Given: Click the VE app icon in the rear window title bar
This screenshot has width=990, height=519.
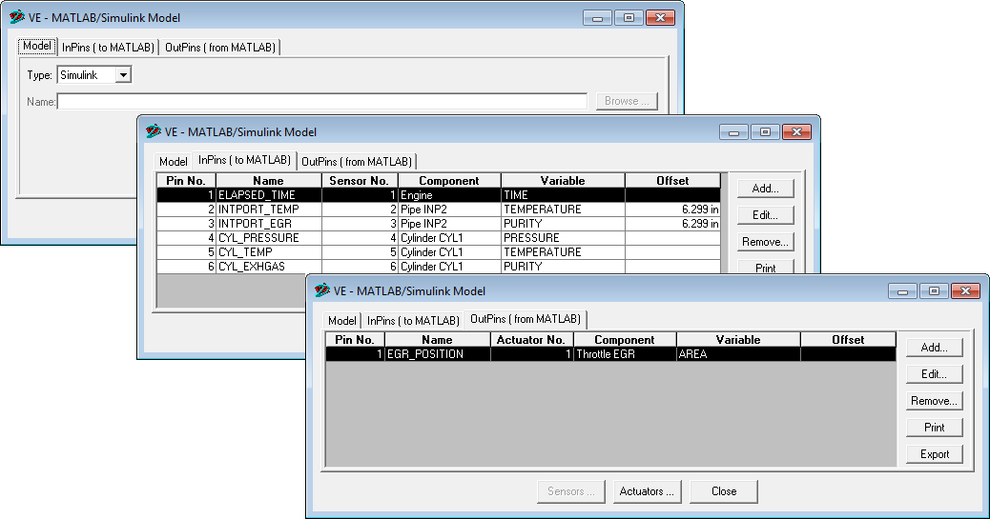Looking at the screenshot, I should coord(16,17).
